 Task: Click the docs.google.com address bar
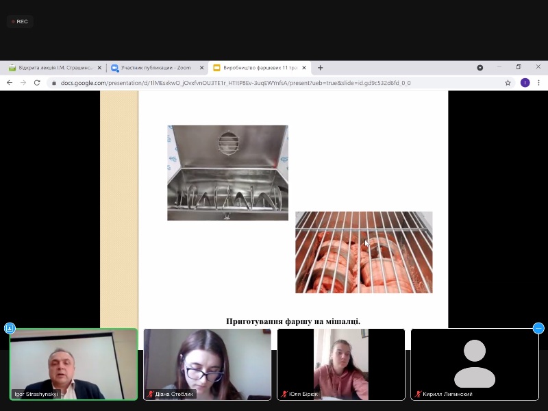pos(279,83)
